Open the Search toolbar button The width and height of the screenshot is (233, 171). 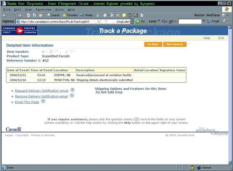point(53,15)
